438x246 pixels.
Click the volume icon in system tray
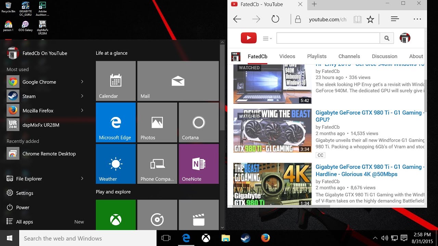tap(385, 238)
